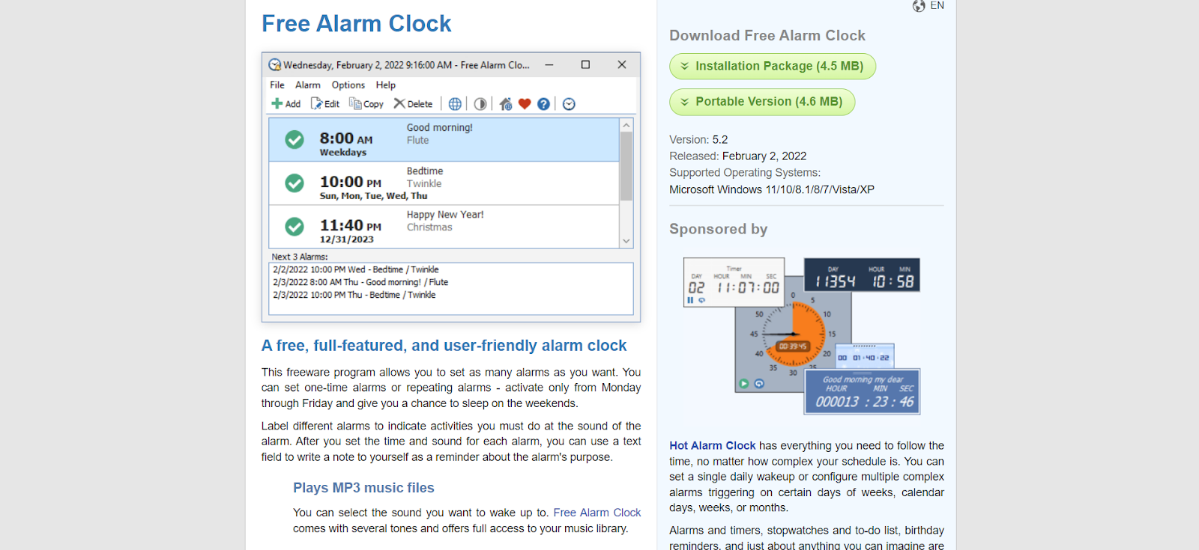Select the 10:00 PM alarm time

[351, 182]
